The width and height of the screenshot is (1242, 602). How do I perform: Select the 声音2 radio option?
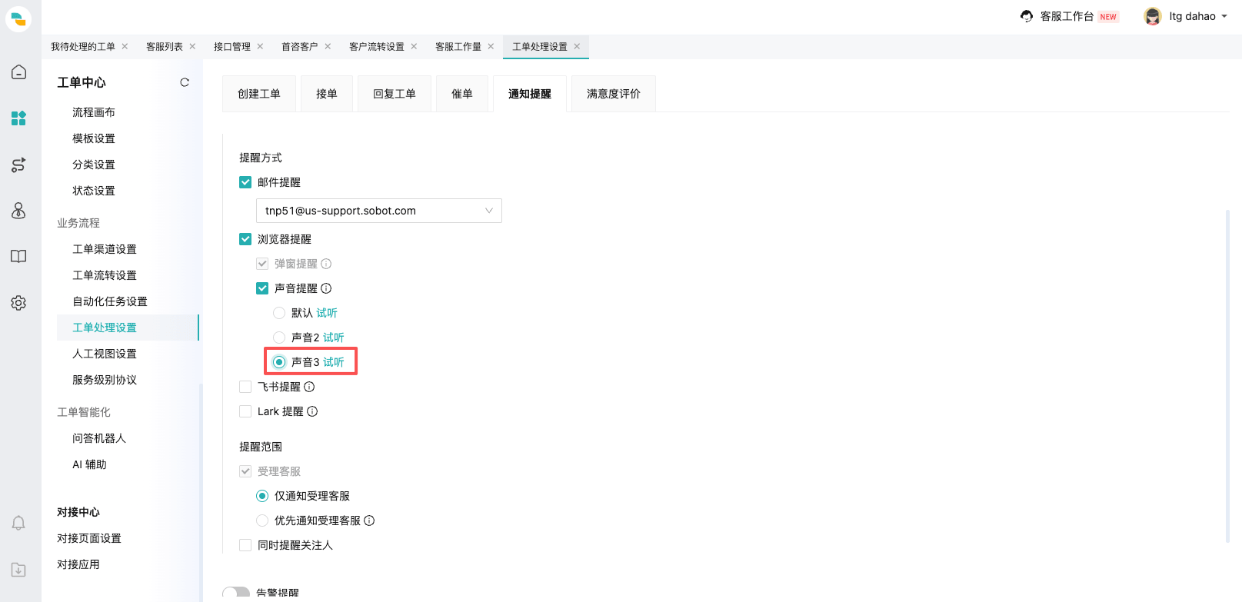pos(279,338)
